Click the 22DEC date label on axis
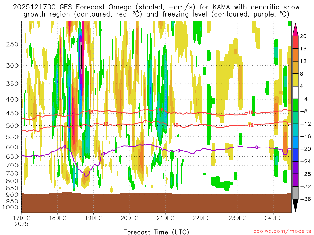This screenshot has width=314, height=235. 201,218
